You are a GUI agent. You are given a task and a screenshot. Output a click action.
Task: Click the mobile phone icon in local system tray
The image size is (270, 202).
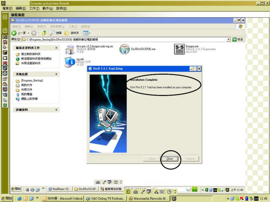[x=247, y=199]
